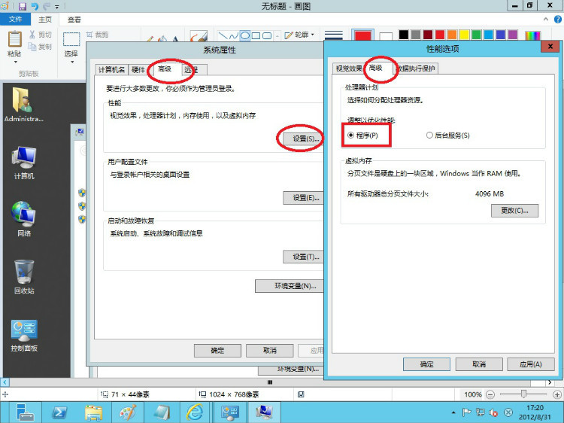The width and height of the screenshot is (564, 423).
Task: Click the horizontal scrollbar right arrow
Action: [550, 382]
